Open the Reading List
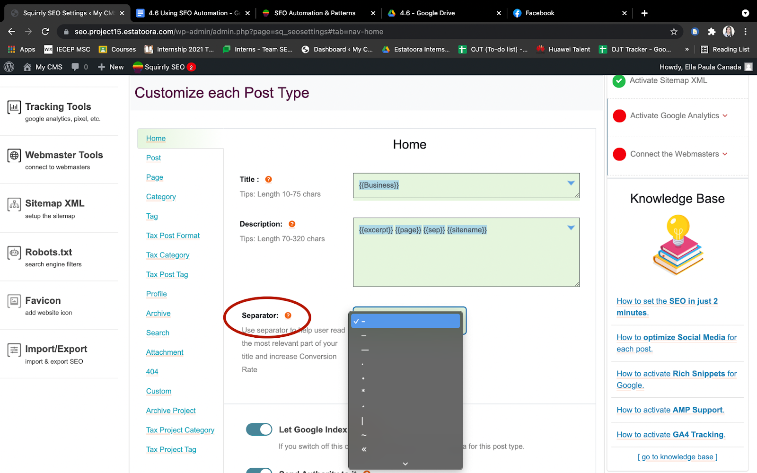 (x=725, y=49)
